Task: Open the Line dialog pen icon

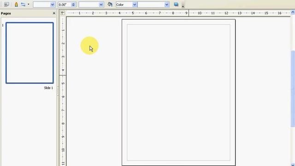Action: click(16, 4)
